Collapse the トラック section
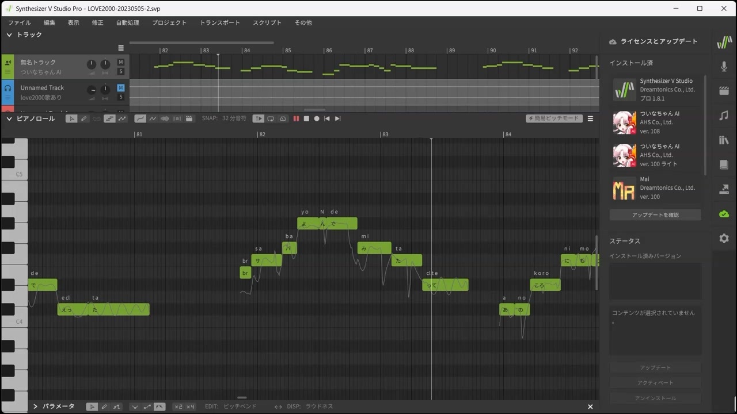Image resolution: width=737 pixels, height=414 pixels. (x=9, y=34)
